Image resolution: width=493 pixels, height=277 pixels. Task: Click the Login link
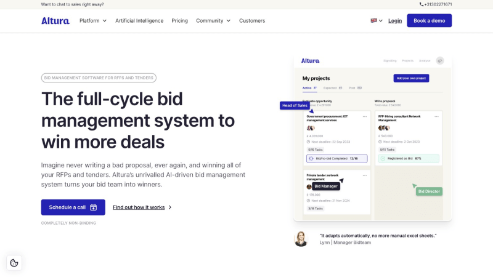tap(395, 20)
